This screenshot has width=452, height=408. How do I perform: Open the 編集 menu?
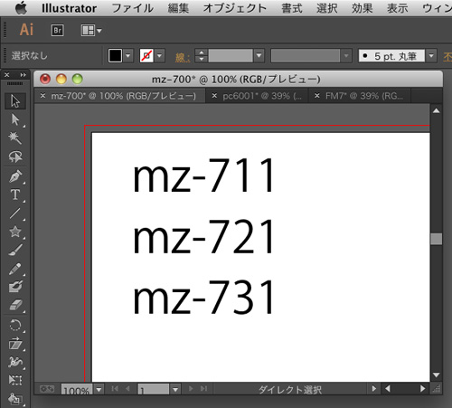(x=178, y=8)
